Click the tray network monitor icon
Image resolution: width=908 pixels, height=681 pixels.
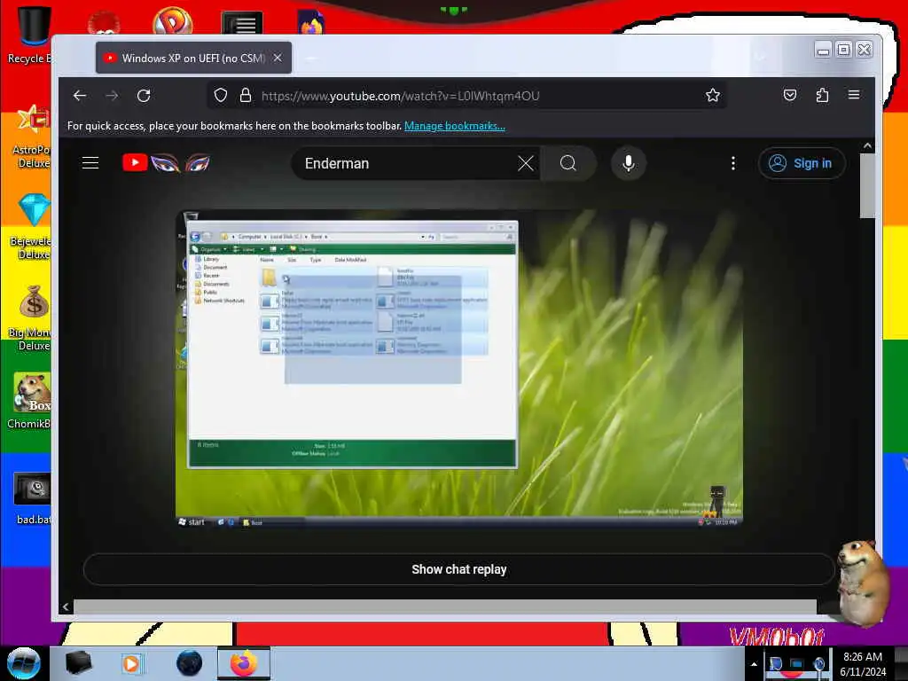pos(797,663)
